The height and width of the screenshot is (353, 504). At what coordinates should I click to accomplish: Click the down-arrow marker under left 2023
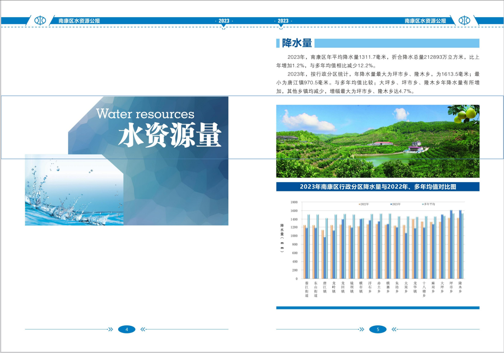point(224,26)
